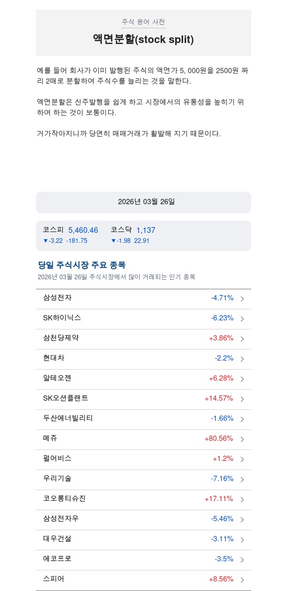Open the 주식 용어 사전 link
The width and height of the screenshot is (287, 591).
[x=143, y=22]
